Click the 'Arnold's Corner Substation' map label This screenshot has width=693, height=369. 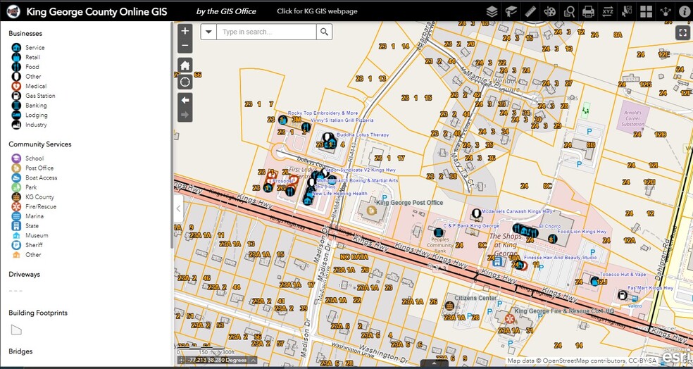tap(632, 118)
